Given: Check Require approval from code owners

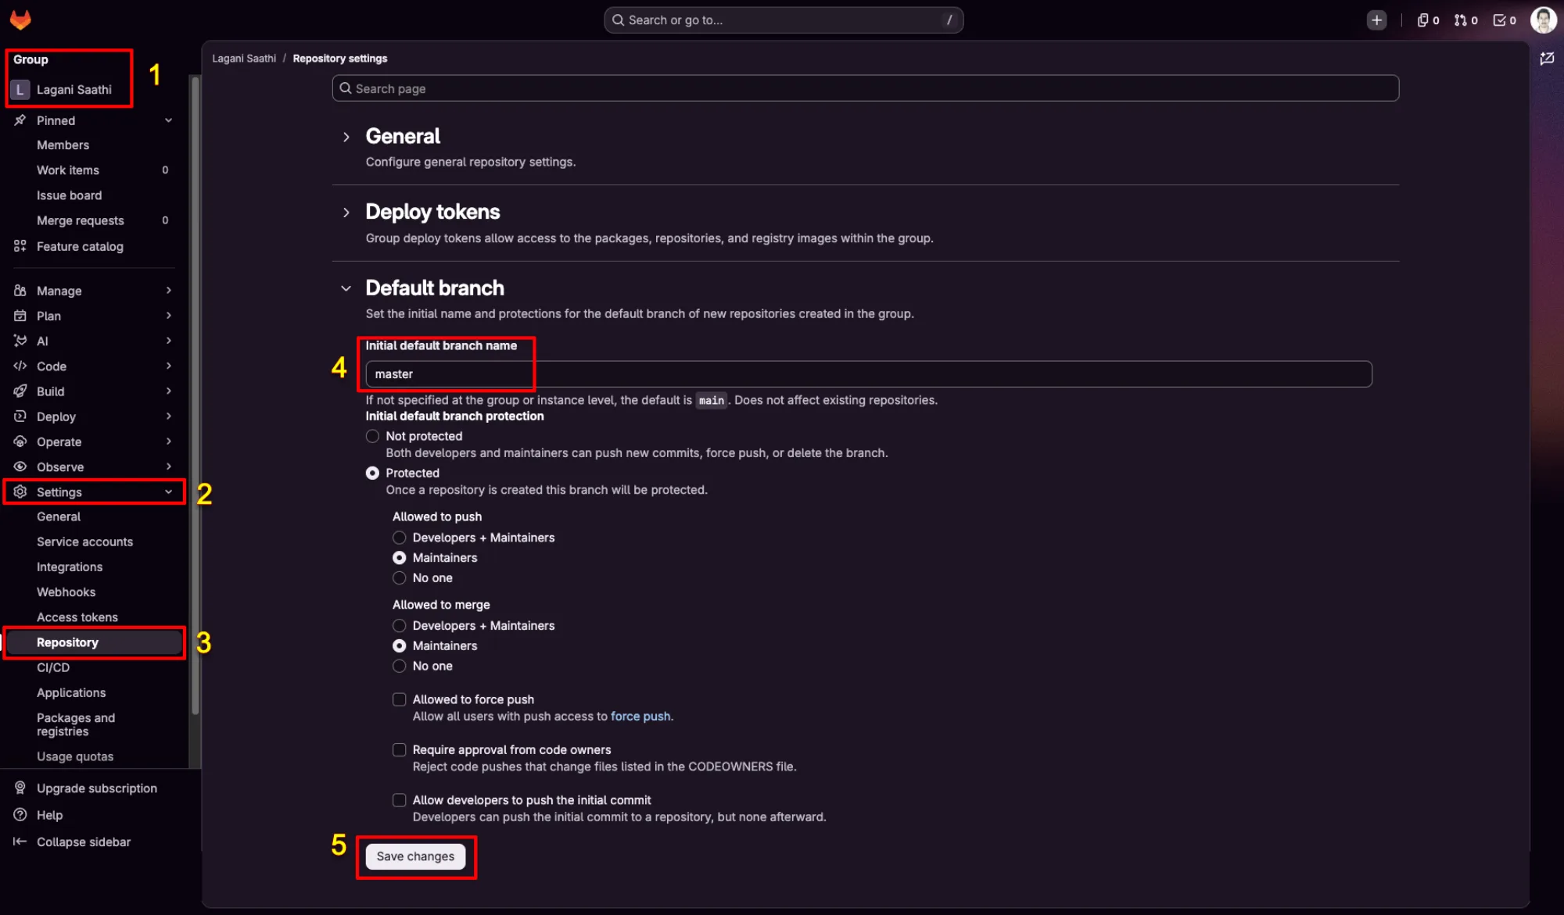Looking at the screenshot, I should 399,749.
